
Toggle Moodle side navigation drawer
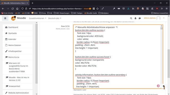click(5, 18)
